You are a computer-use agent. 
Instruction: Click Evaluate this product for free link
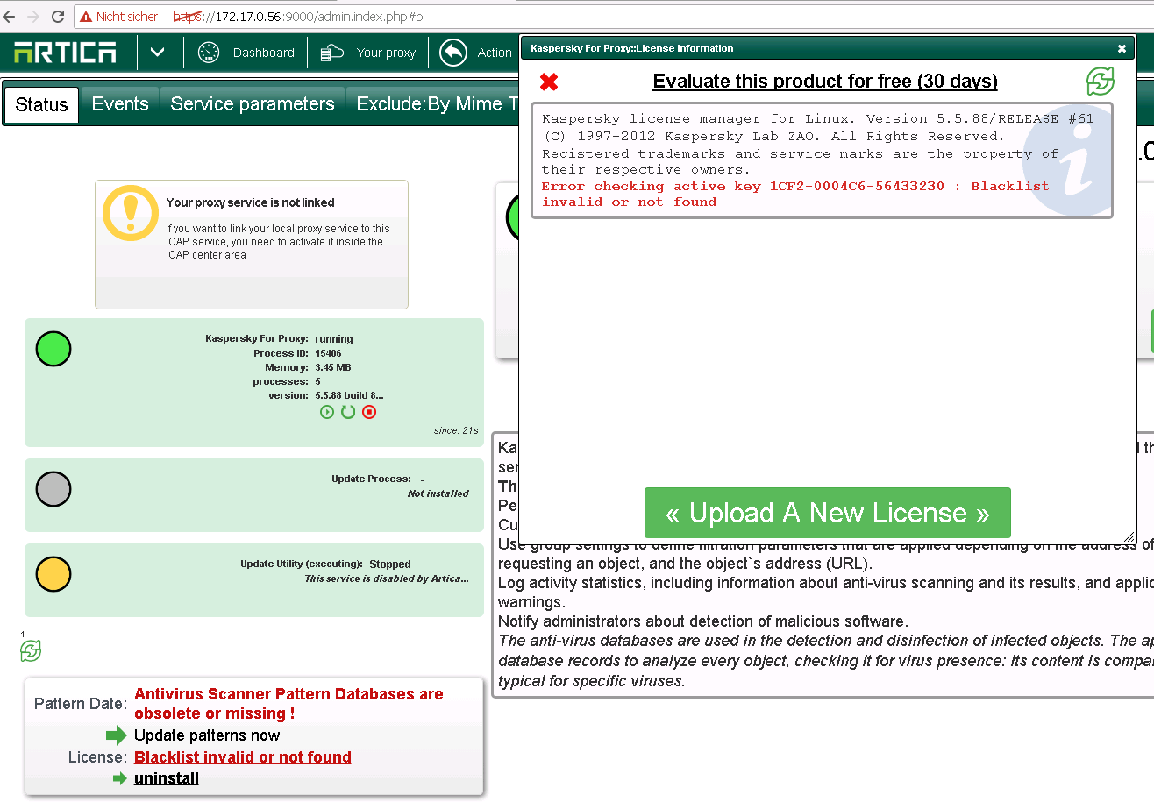(825, 82)
